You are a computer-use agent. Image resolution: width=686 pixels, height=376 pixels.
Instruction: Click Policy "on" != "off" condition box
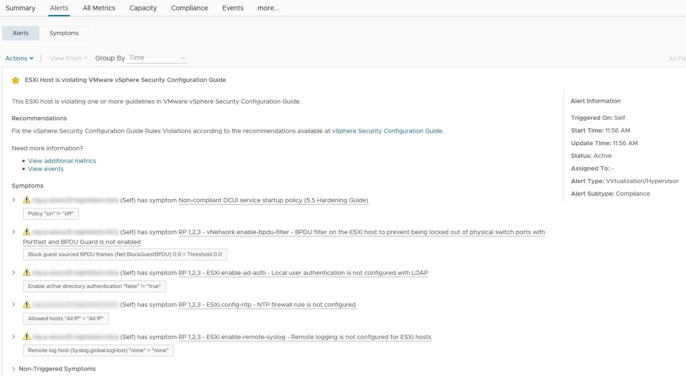pos(51,214)
